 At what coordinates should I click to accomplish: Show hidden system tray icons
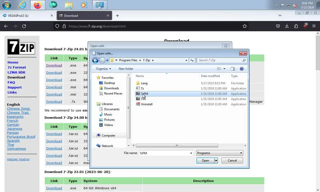coord(276,5)
